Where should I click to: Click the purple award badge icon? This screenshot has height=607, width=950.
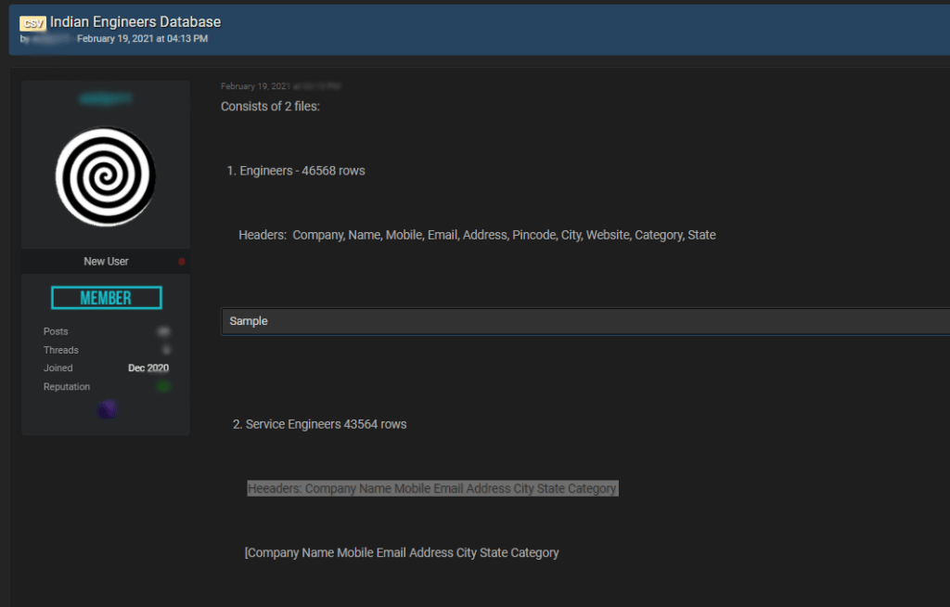pyautogui.click(x=108, y=409)
